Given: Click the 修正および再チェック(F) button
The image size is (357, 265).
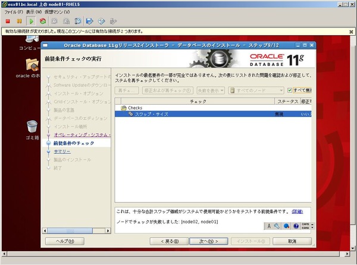Looking at the screenshot, I should click(168, 90).
